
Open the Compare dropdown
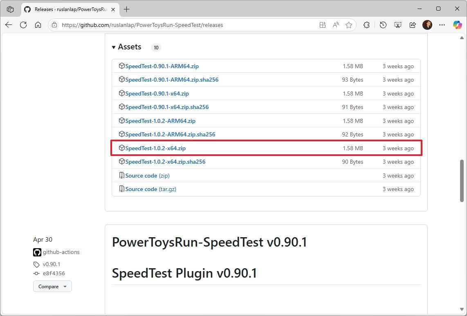52,287
